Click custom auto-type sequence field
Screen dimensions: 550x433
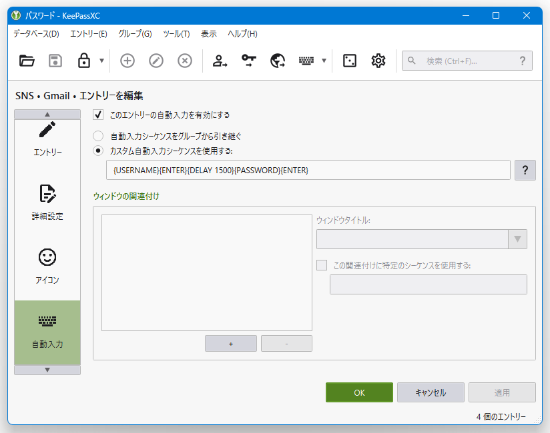[x=308, y=170]
